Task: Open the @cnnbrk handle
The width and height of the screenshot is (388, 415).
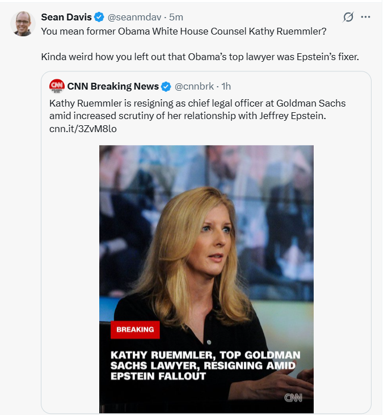Action: coord(195,86)
